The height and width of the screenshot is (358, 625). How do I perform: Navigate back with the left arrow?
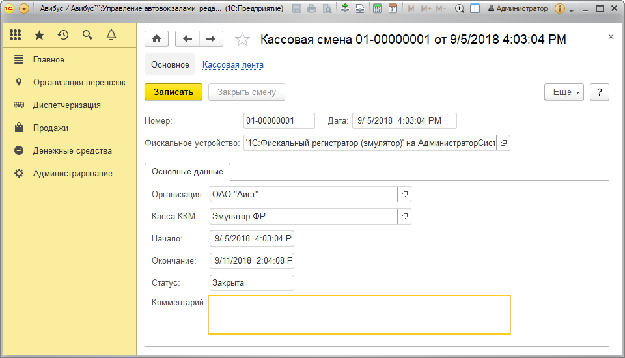187,39
